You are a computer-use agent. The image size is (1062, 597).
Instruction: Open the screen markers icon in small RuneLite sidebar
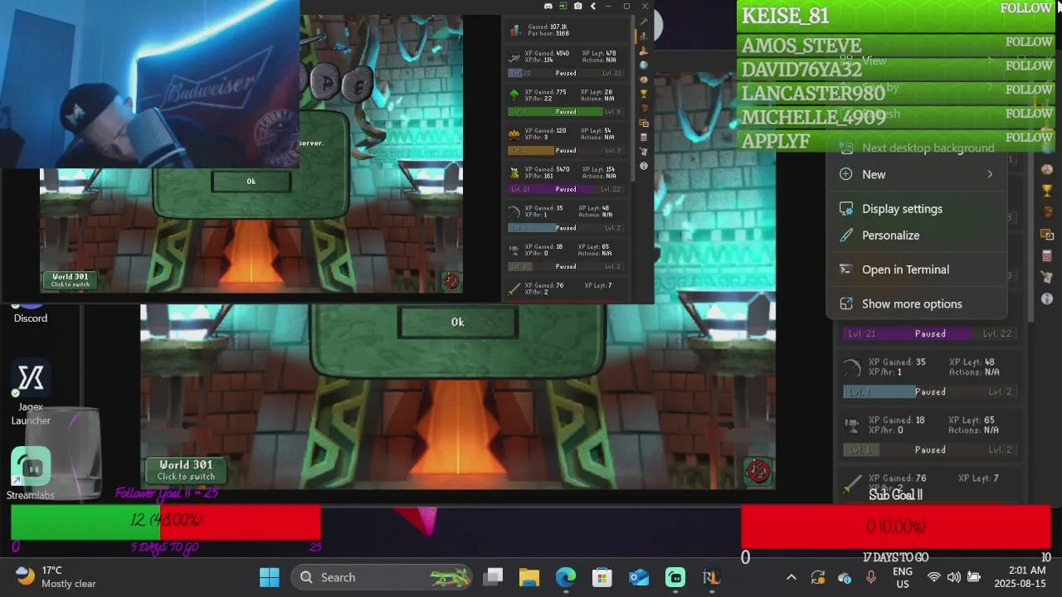pos(643,123)
